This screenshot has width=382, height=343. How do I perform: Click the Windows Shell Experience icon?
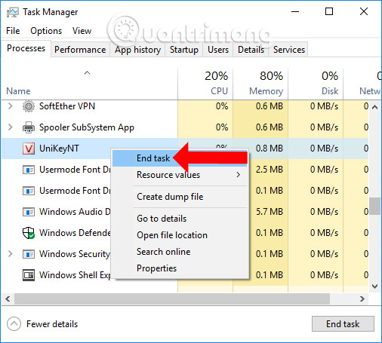point(29,275)
